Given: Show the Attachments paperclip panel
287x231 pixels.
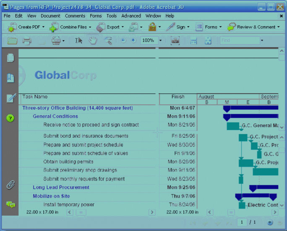Looking at the screenshot, I should point(10,185).
